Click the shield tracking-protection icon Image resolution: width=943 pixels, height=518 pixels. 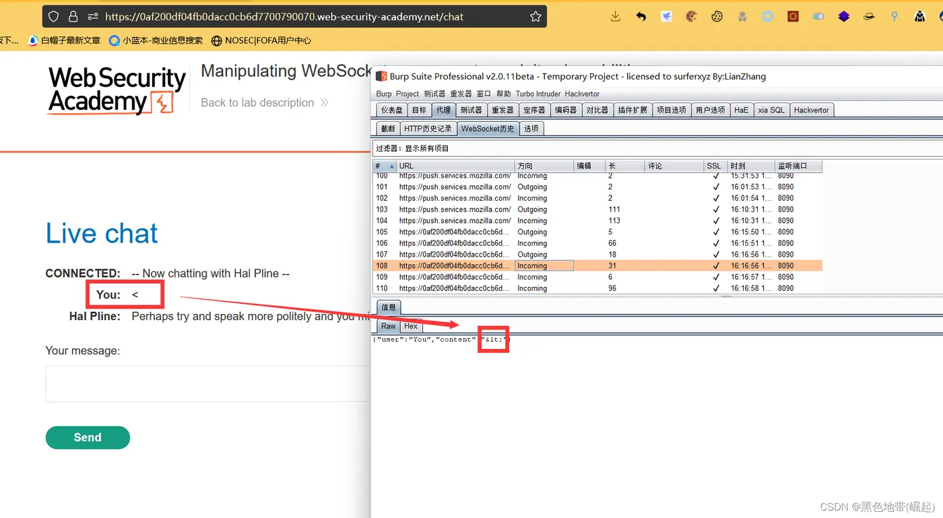[x=53, y=17]
